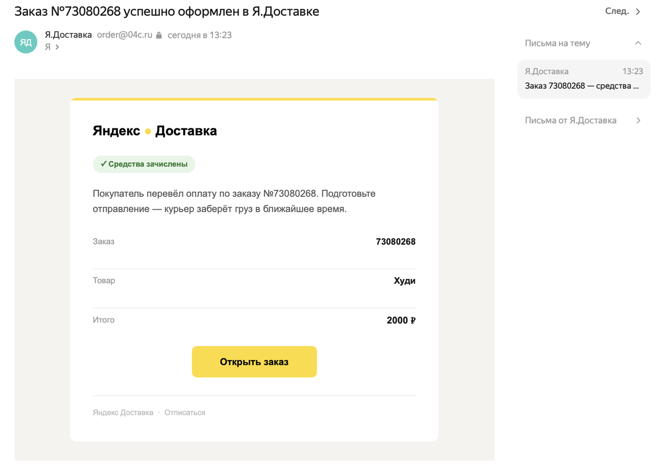Click the Средства зачислены status badge
This screenshot has width=661, height=469.
(144, 164)
